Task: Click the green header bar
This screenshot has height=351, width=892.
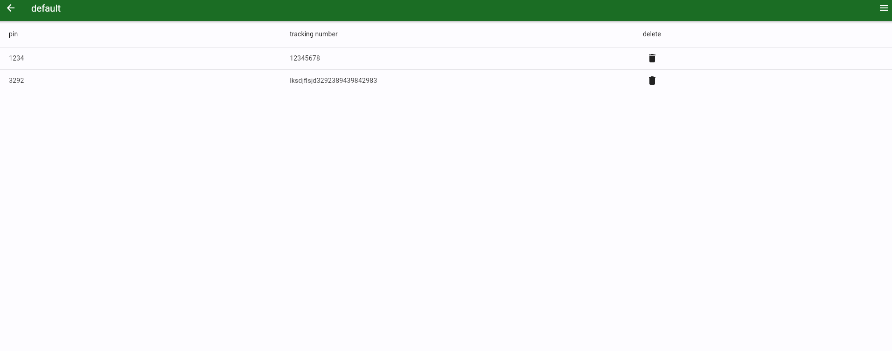Action: tap(446, 10)
